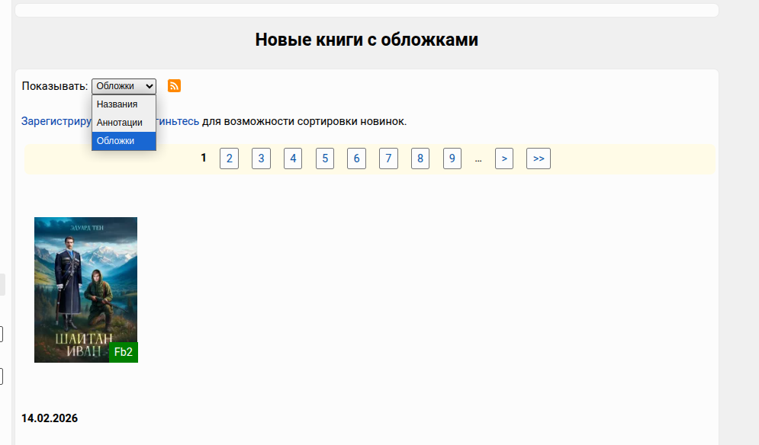Click the login link ending in гиньтесь
The height and width of the screenshot is (445, 759).
point(178,121)
